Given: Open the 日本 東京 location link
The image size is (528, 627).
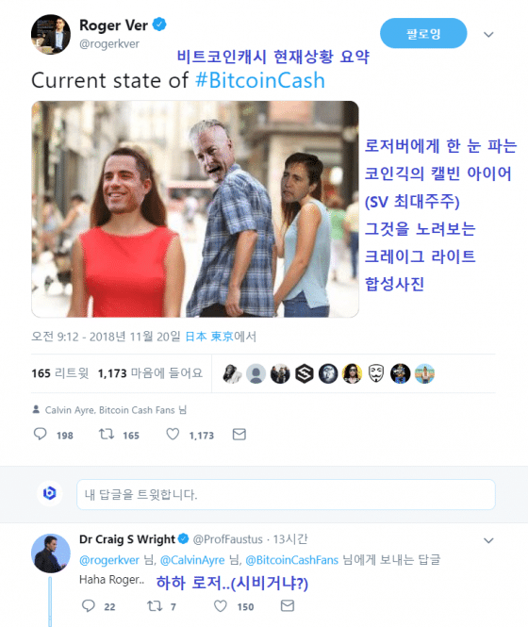Looking at the screenshot, I should (x=209, y=337).
